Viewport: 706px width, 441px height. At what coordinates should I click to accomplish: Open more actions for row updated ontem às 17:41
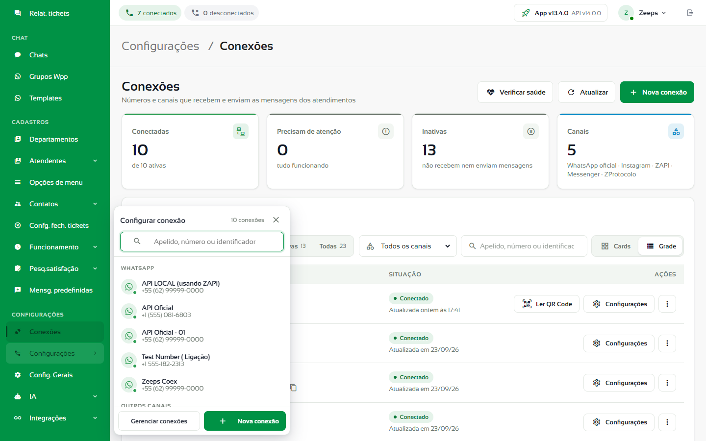667,304
